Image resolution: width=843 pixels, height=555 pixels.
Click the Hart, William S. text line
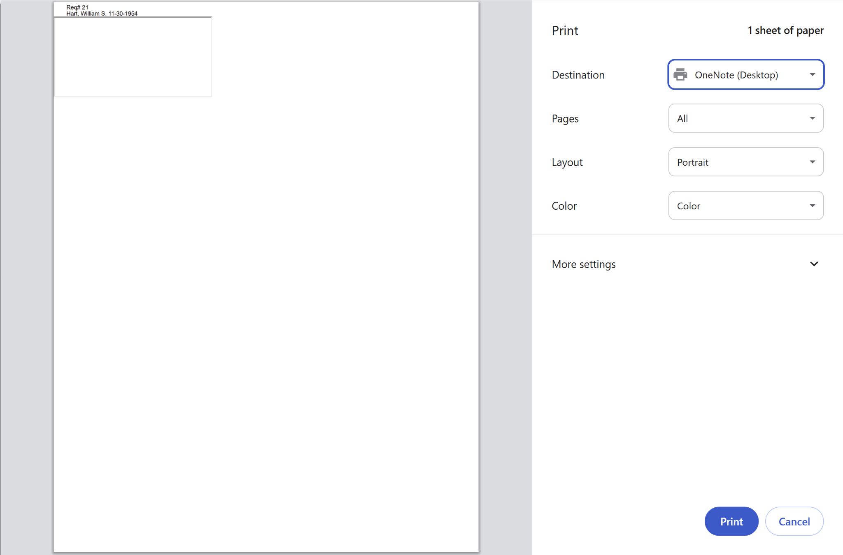tap(102, 14)
